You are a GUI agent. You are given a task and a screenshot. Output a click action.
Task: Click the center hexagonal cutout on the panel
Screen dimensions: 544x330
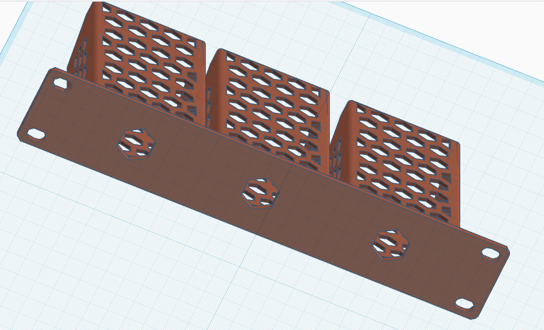click(x=260, y=194)
